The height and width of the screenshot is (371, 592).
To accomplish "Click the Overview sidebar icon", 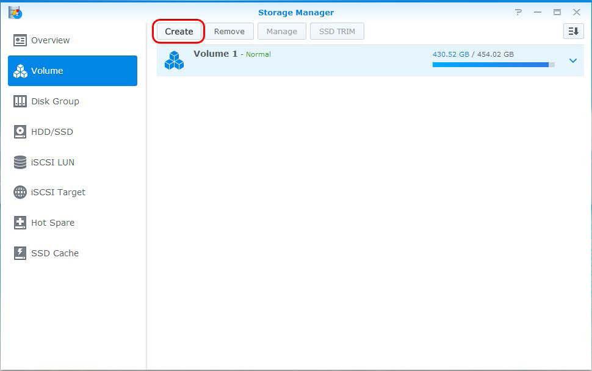I will click(x=20, y=40).
